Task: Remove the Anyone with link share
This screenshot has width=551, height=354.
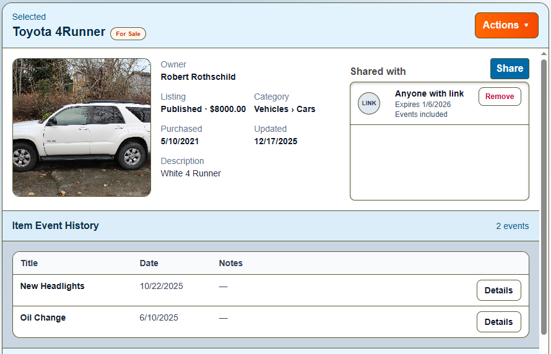Action: click(x=499, y=97)
